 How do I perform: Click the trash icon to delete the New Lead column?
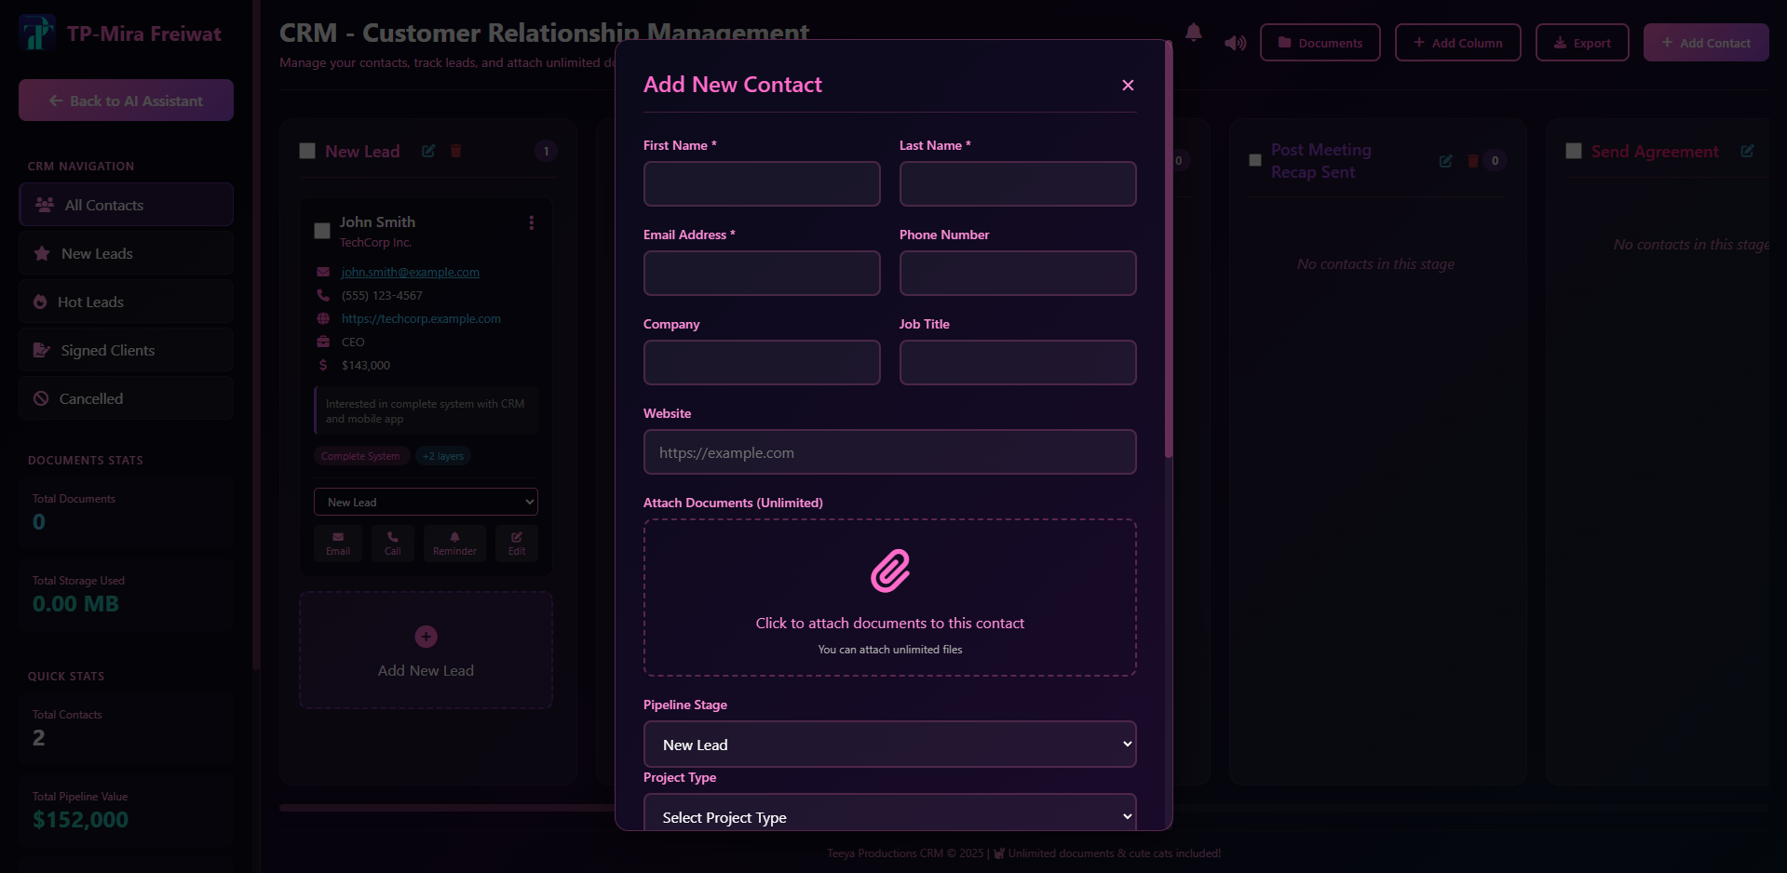[456, 151]
